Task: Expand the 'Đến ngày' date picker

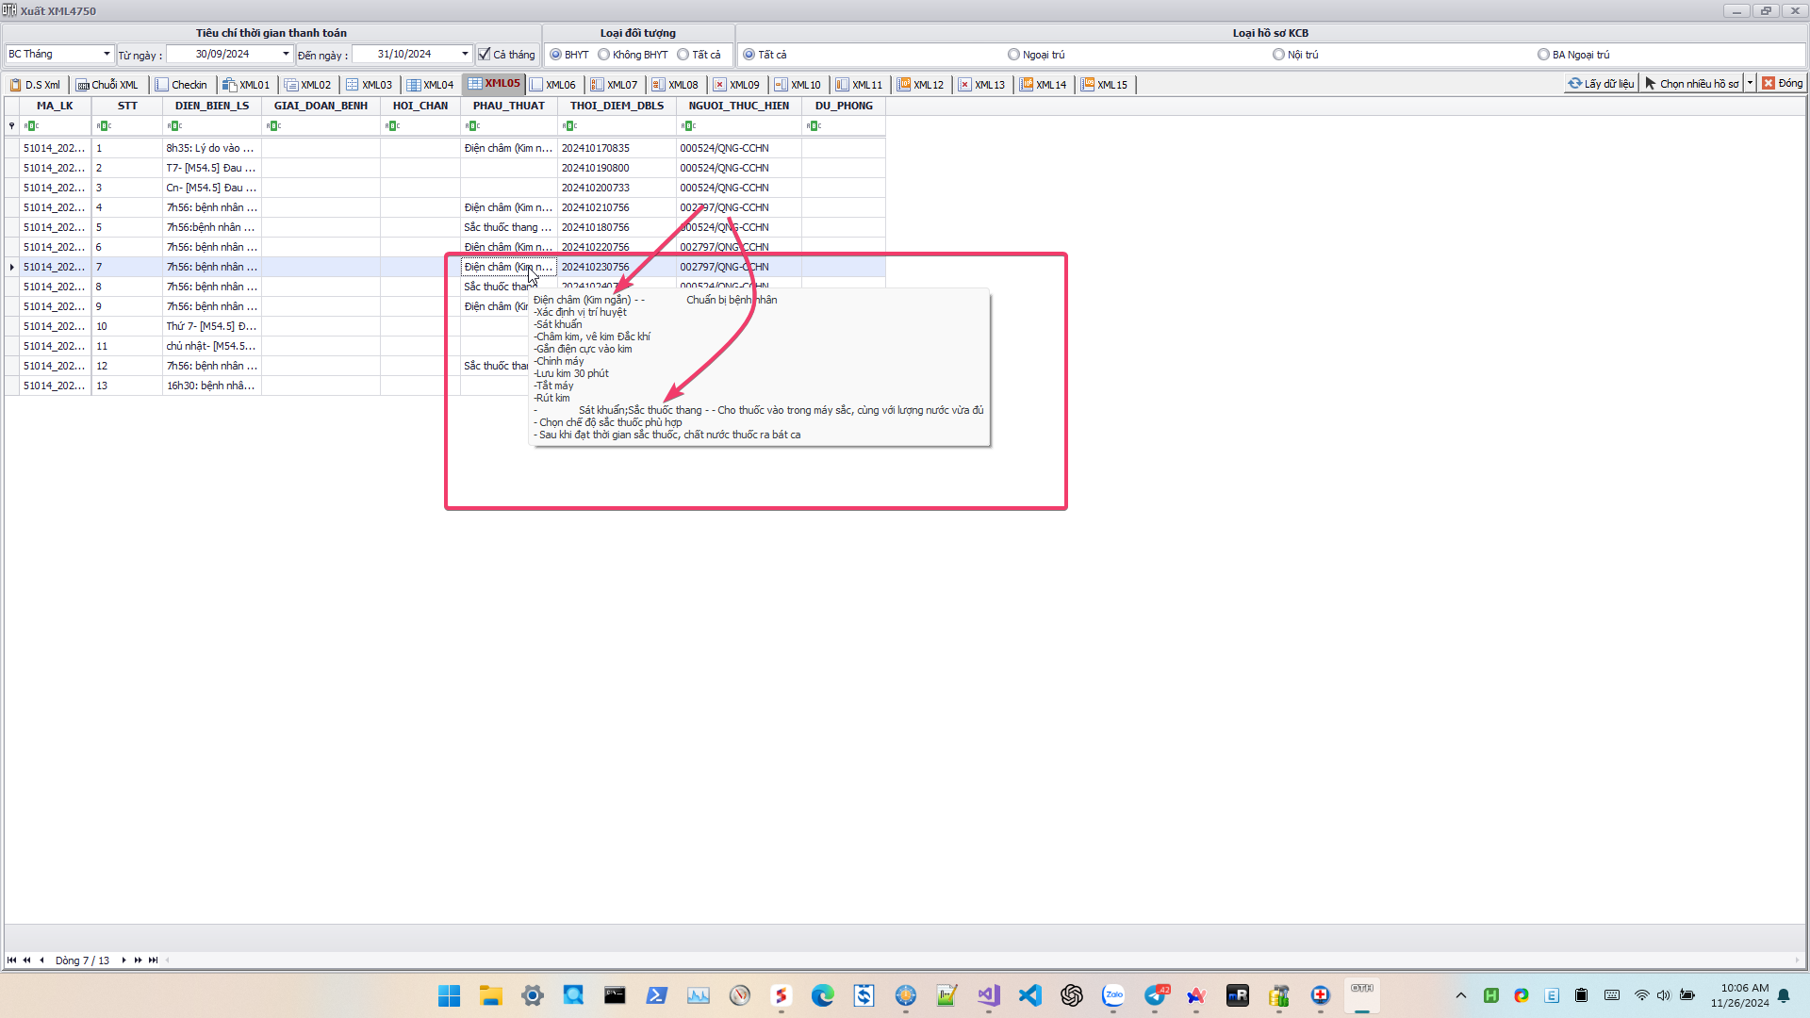Action: click(465, 54)
